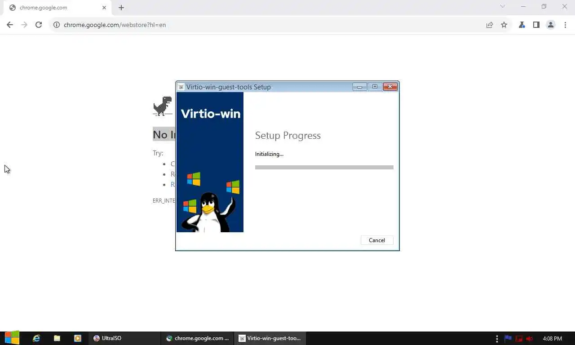Open Chrome three-dot menu

tap(565, 25)
